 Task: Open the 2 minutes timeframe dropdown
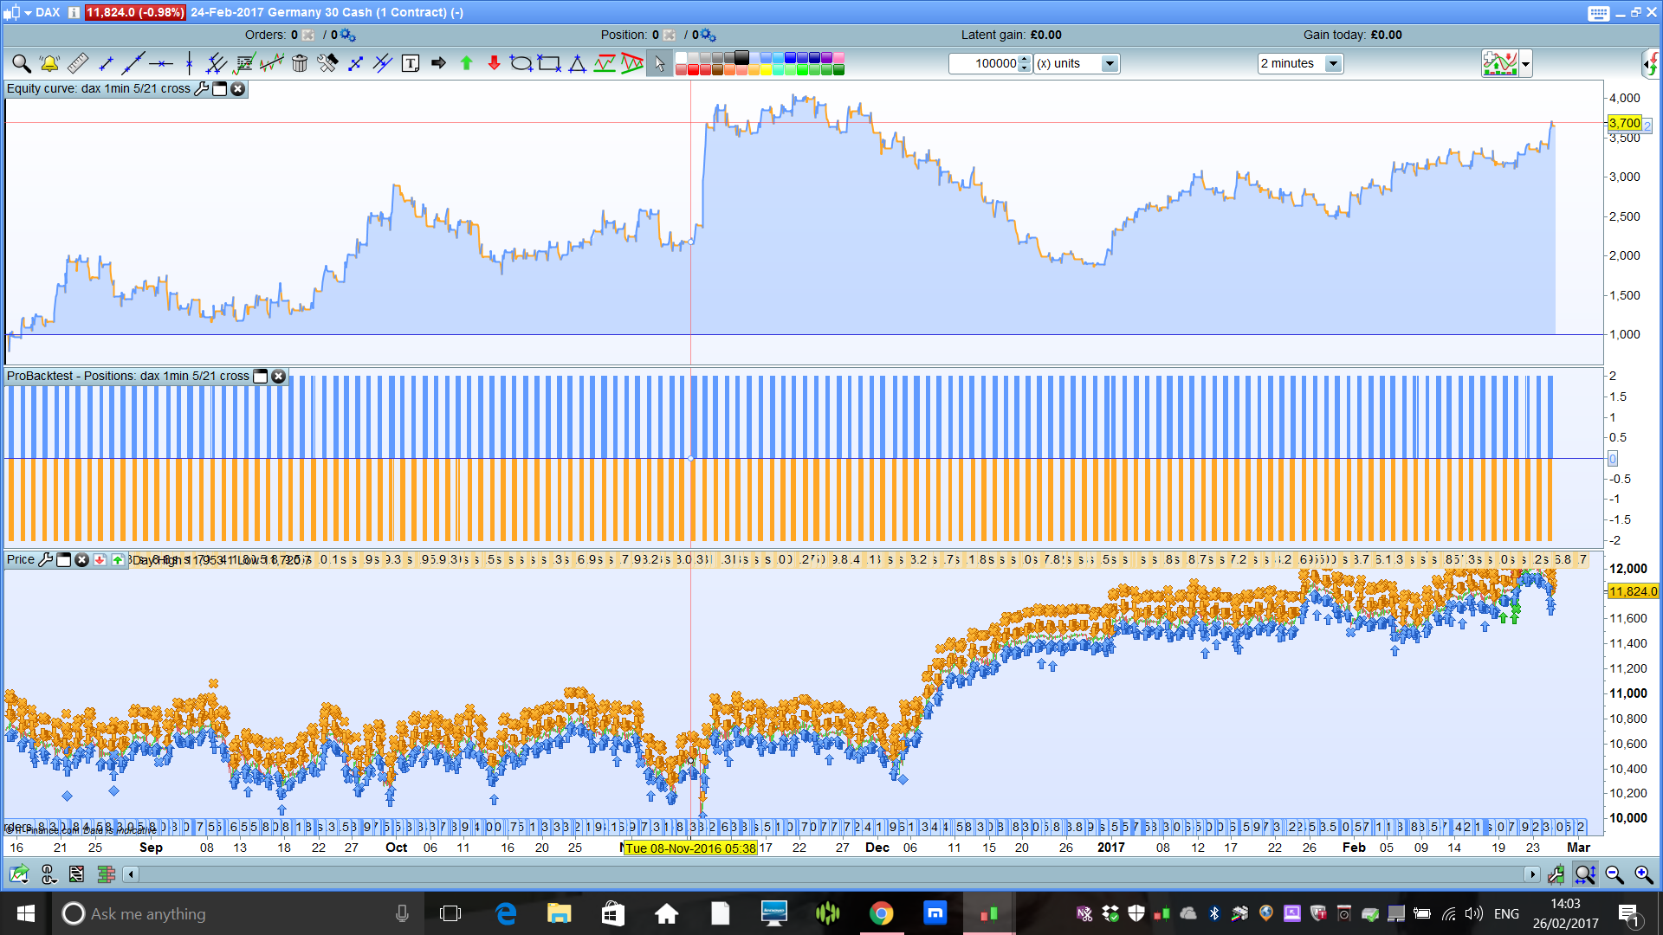pyautogui.click(x=1333, y=63)
